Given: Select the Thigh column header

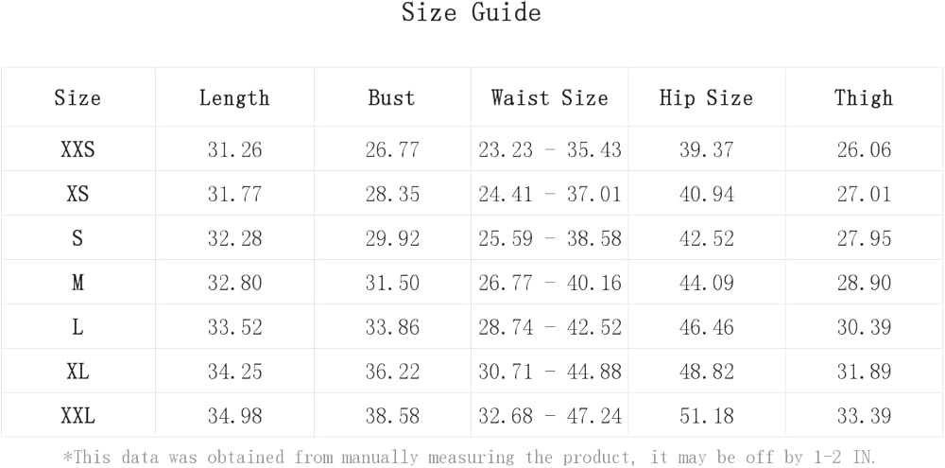Looking at the screenshot, I should tap(863, 97).
